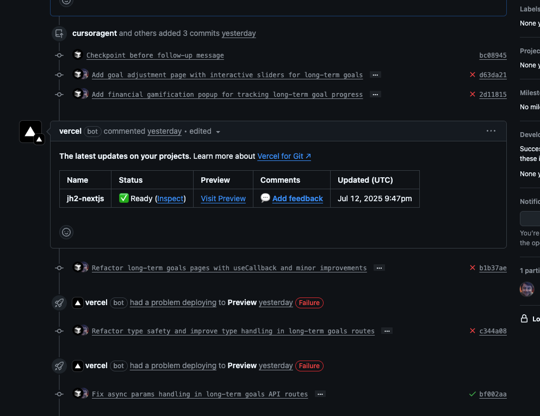
Task: Open 'Fix async params handling' commit
Action: coord(200,394)
